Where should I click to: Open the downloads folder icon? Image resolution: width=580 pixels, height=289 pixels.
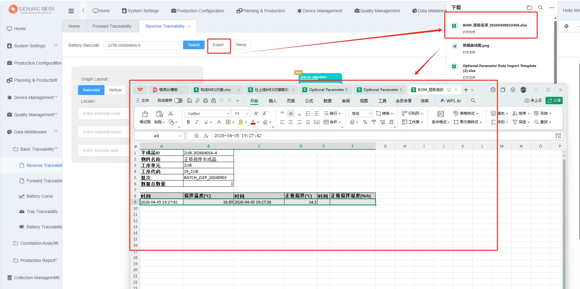tap(529, 8)
